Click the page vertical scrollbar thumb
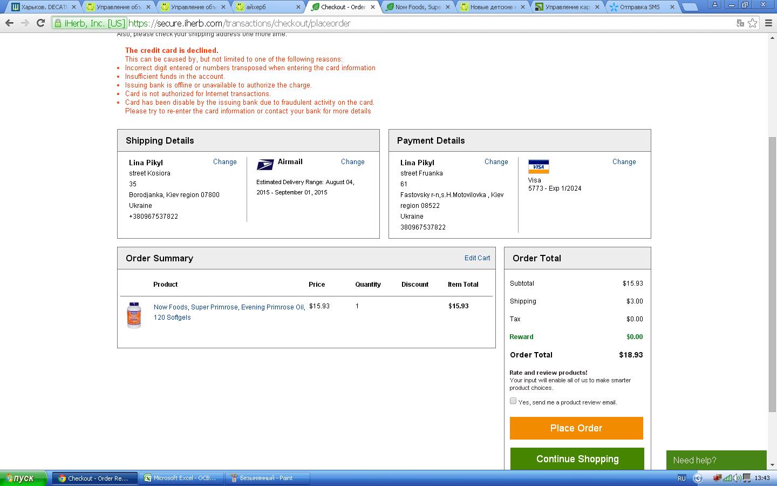The image size is (777, 486). 772,274
